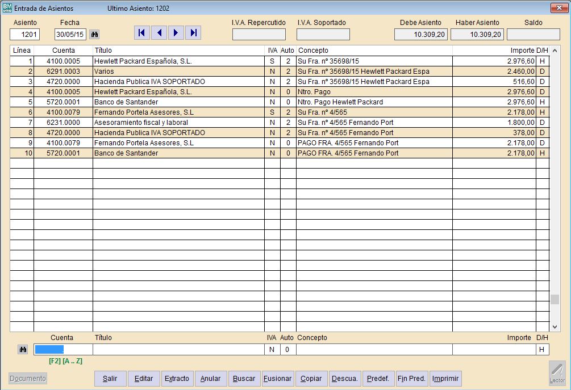Focus the highlighted Cuenta entry field
The height and width of the screenshot is (390, 571).
click(63, 350)
